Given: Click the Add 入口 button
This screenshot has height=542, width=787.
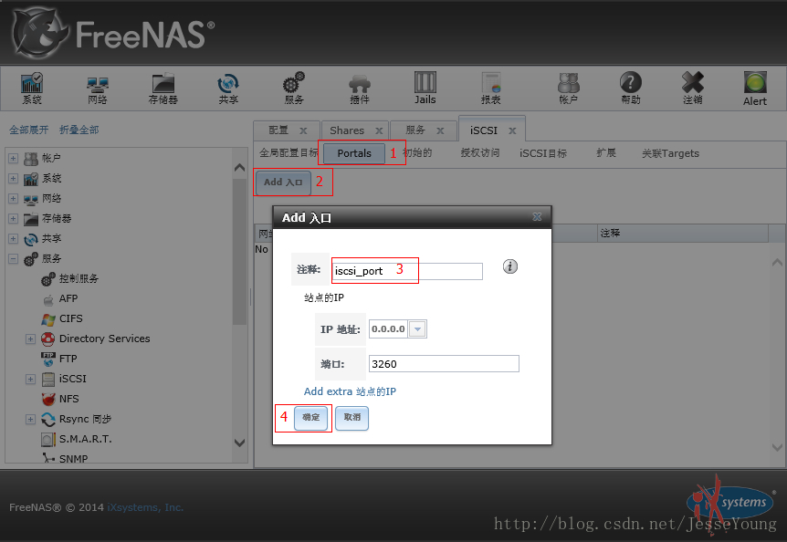Looking at the screenshot, I should tap(283, 182).
